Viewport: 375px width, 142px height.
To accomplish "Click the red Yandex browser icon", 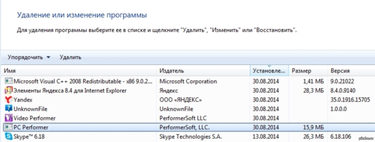I will pyautogui.click(x=8, y=100).
